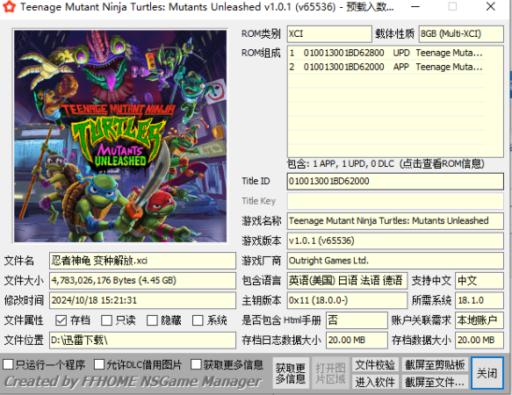Toggle the 存档 archive attribute checkbox
Image resolution: width=512 pixels, height=395 pixels.
click(x=61, y=320)
